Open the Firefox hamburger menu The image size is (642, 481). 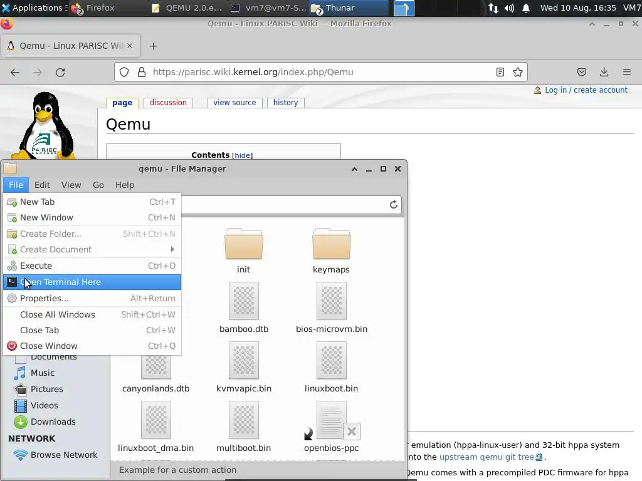[x=626, y=73]
